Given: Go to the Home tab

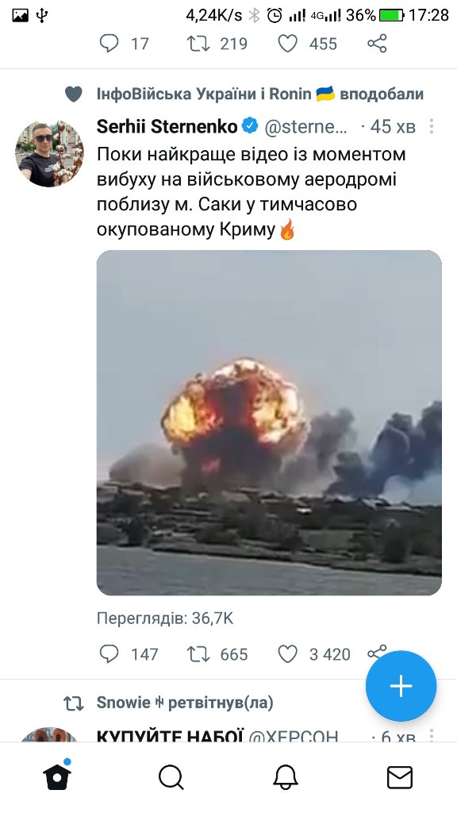Looking at the screenshot, I should [x=57, y=776].
